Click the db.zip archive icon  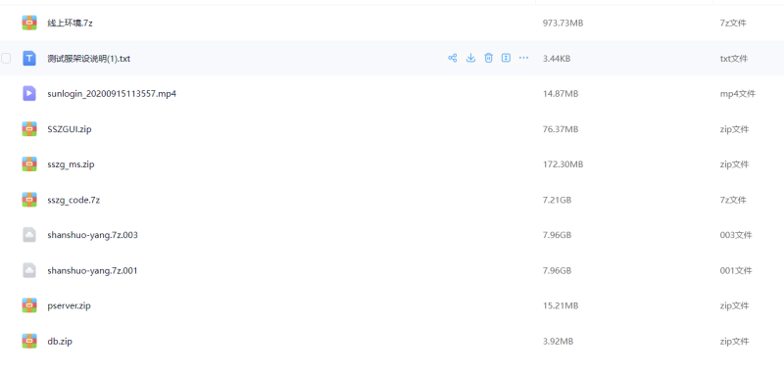[x=29, y=341]
